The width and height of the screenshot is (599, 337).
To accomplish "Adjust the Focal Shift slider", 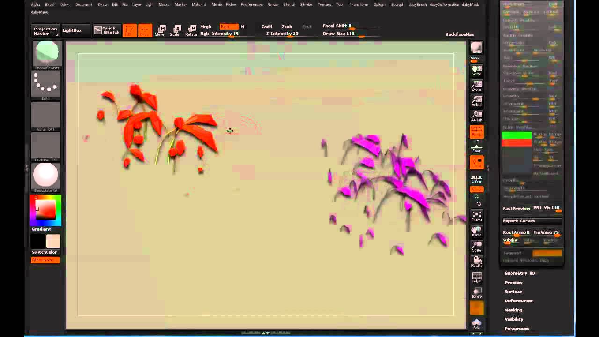I will pos(351,26).
